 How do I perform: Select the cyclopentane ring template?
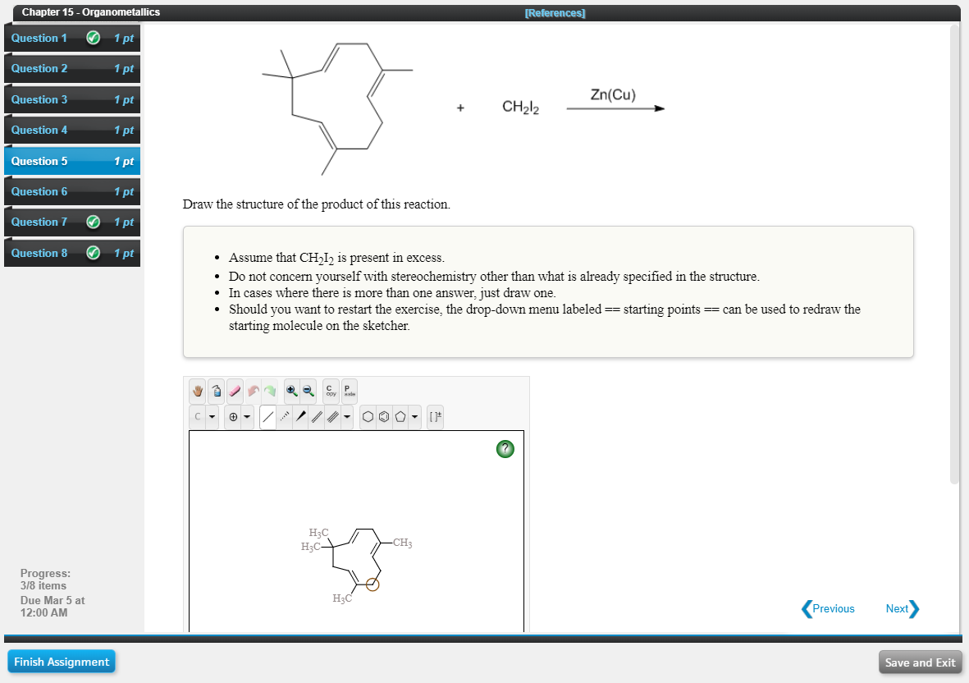400,416
